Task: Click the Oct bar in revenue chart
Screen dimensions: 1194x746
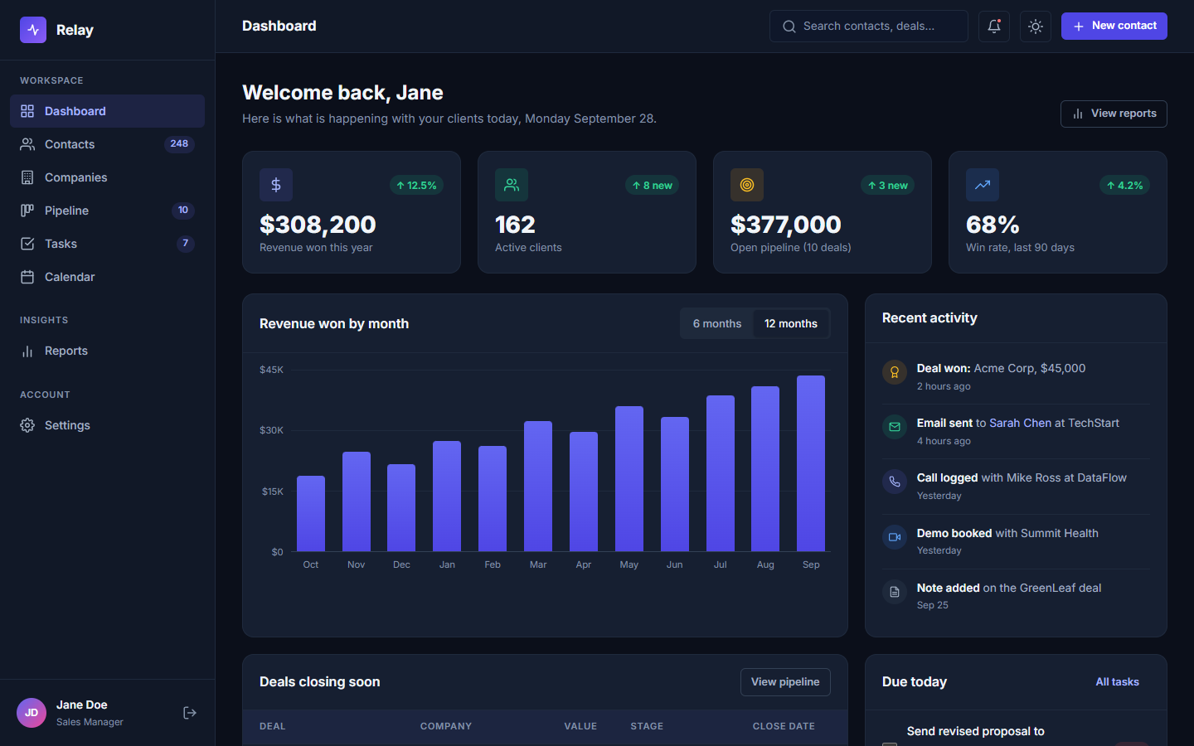Action: (x=311, y=514)
